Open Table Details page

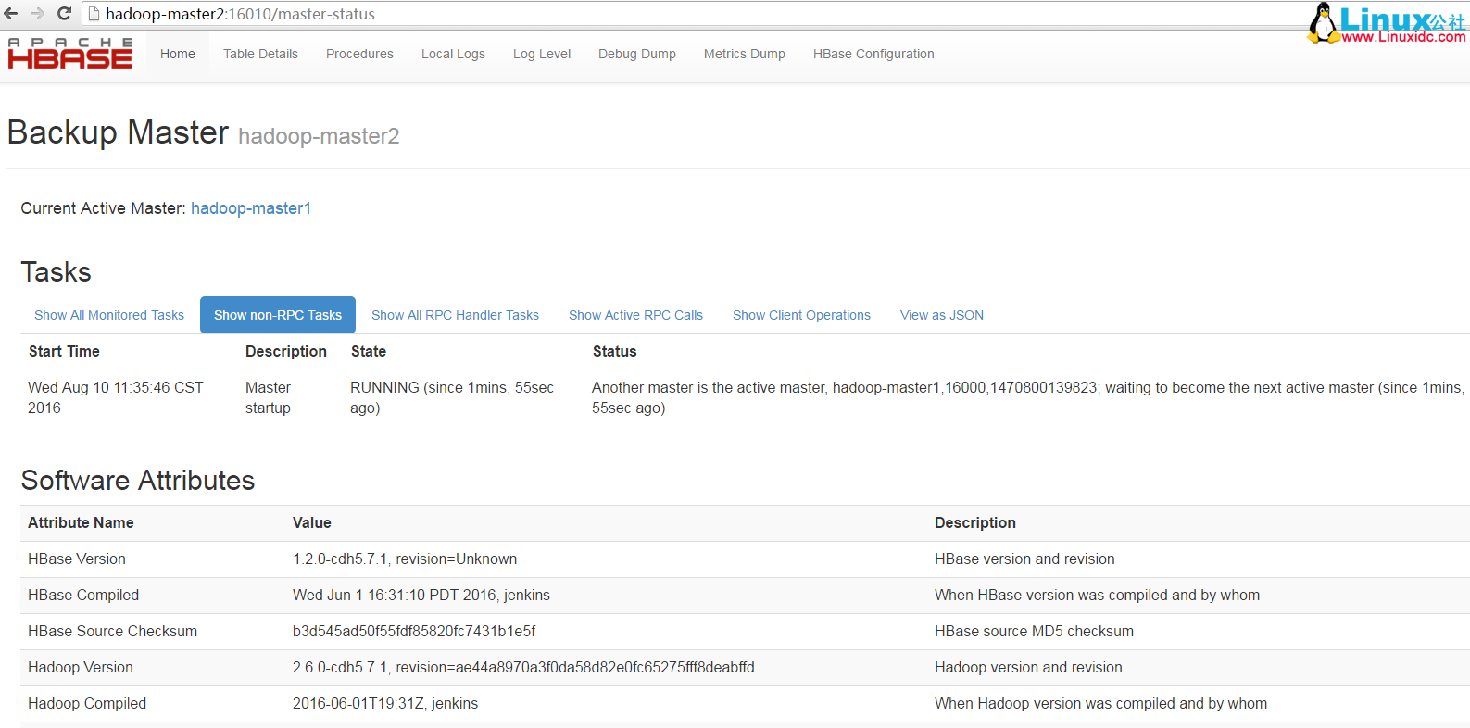260,54
